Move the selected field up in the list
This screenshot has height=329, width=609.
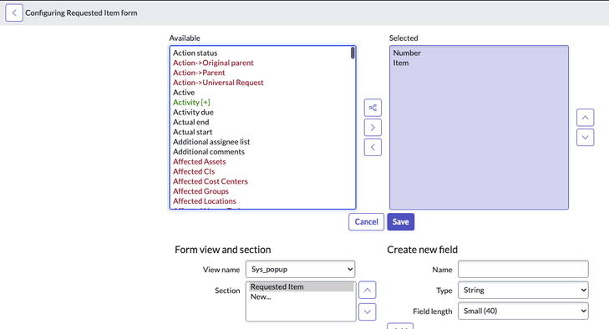(586, 117)
